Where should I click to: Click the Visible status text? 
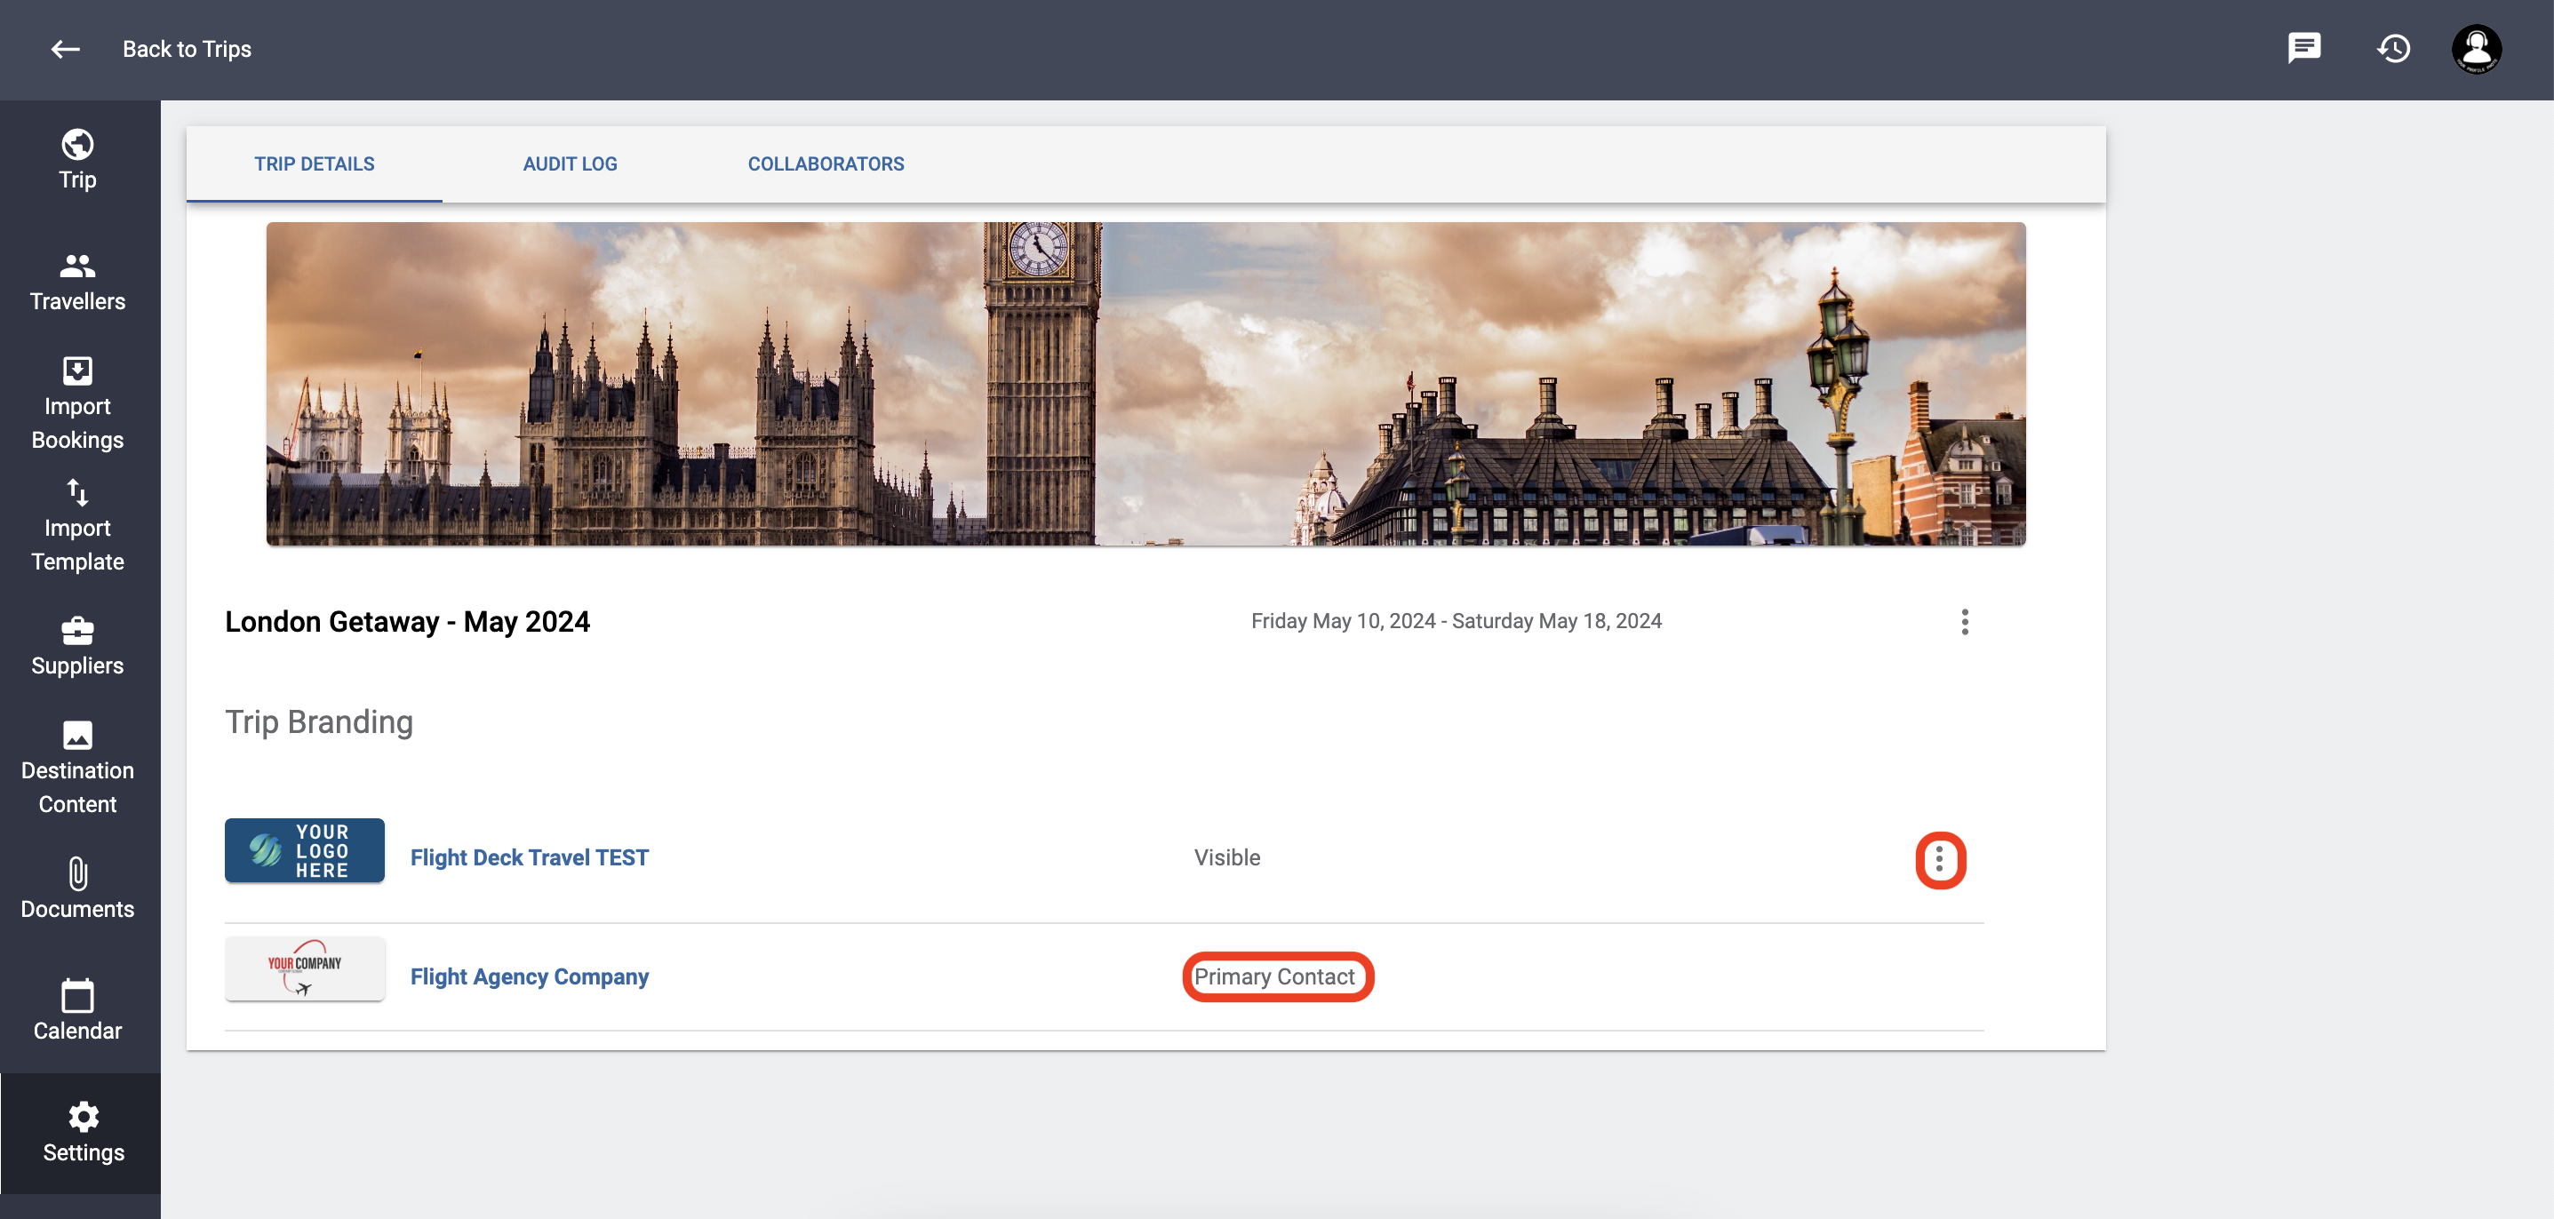pos(1227,857)
